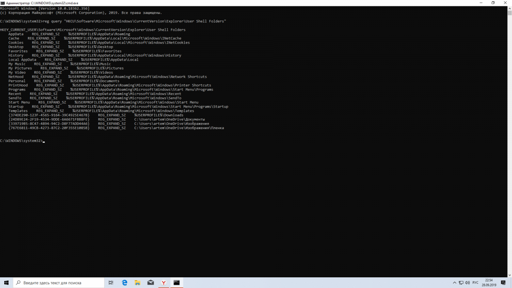Screen dimensions: 512x288
Task: Open the Windows Start menu
Action: tap(6, 282)
